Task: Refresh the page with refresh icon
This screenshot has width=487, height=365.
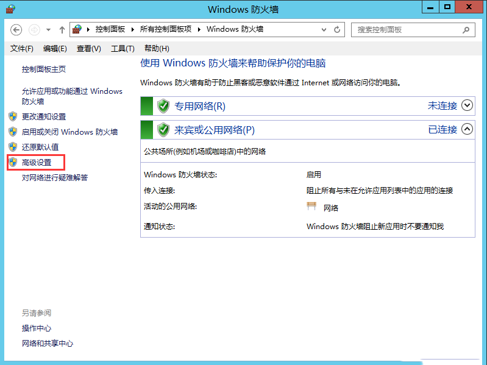Action: (337, 30)
